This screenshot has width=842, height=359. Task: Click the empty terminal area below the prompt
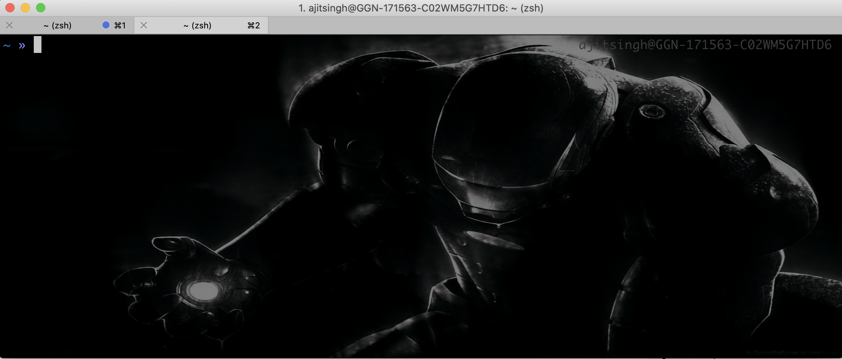tap(115, 153)
